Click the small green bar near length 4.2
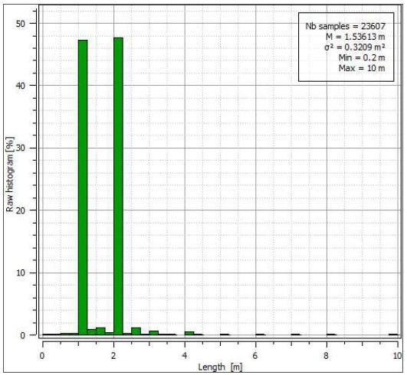 tap(189, 333)
